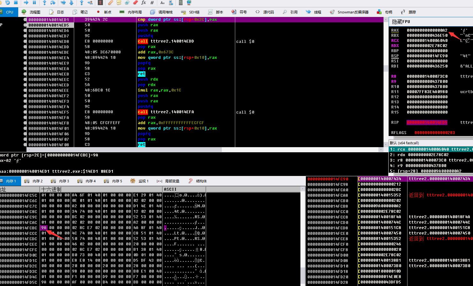The image size is (473, 286).
Task: Open the 监视 1 watch tab
Action: 140,181
